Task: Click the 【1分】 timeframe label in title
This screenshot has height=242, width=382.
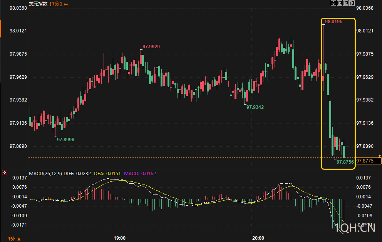Action: [55, 4]
